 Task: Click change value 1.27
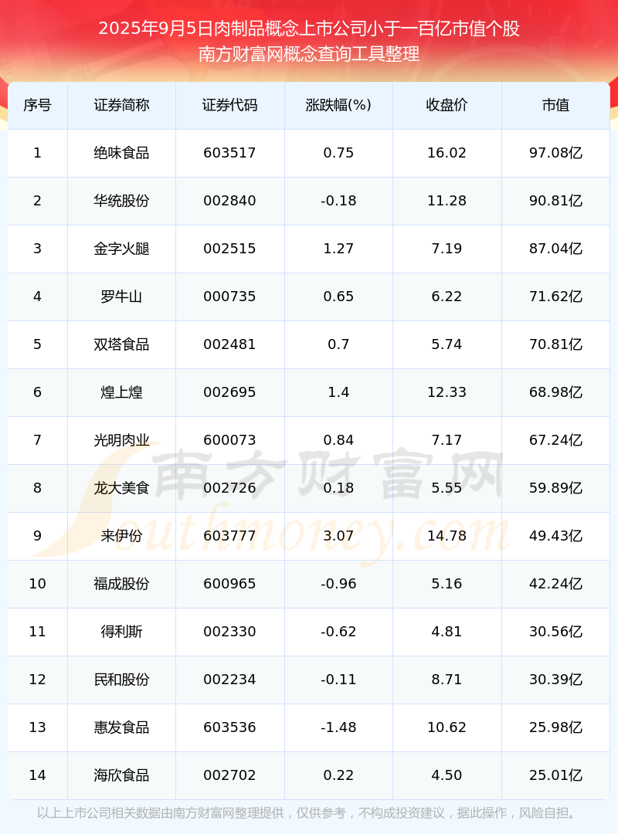(x=338, y=249)
